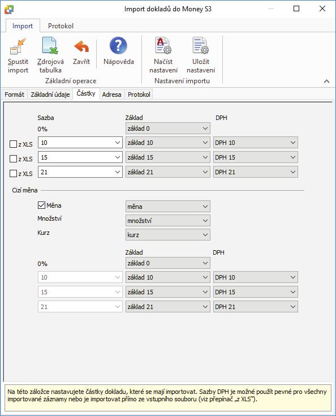Click the Money S3 app icon in title bar
336x416 pixels.
[x=9, y=9]
